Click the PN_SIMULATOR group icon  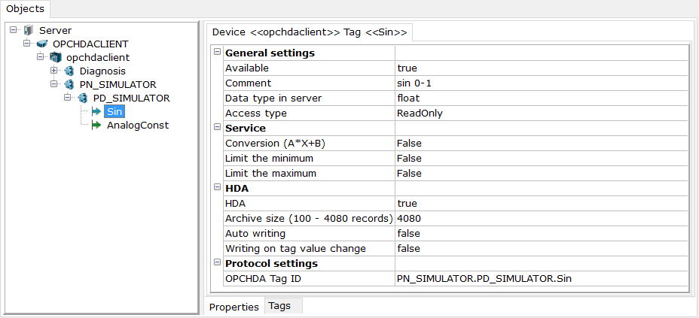69,84
